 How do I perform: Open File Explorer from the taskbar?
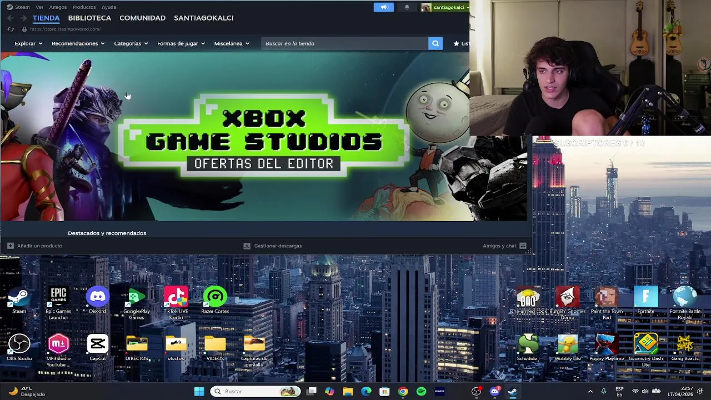[348, 392]
